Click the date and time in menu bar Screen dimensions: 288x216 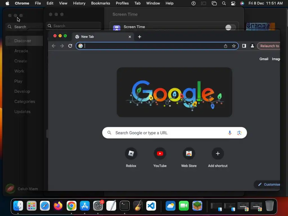click(x=265, y=3)
